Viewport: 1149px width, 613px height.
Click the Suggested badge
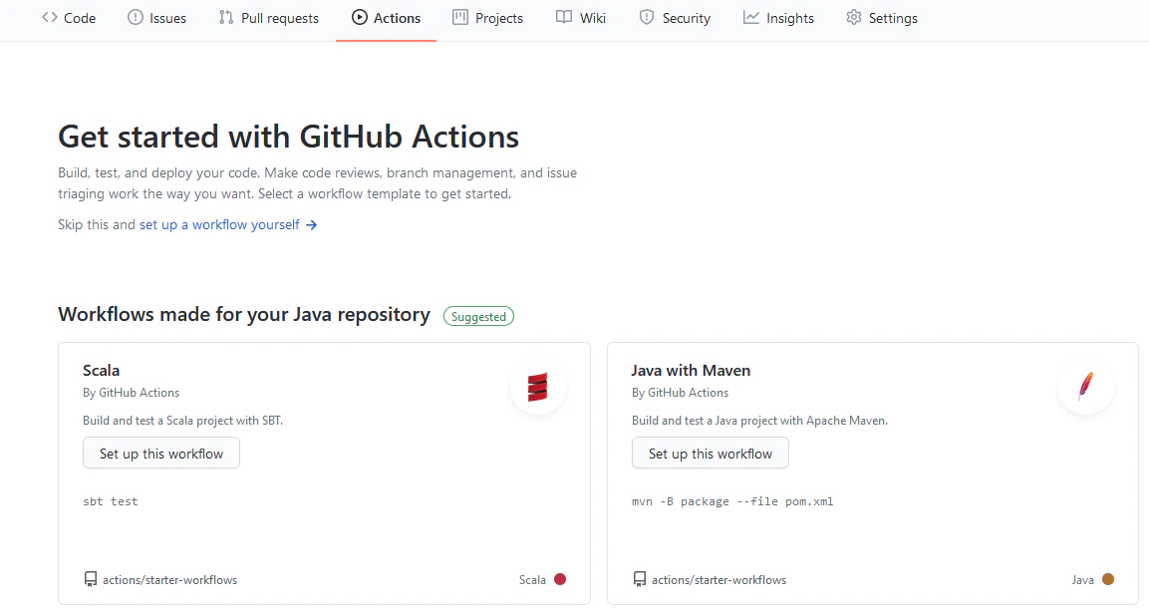478,316
